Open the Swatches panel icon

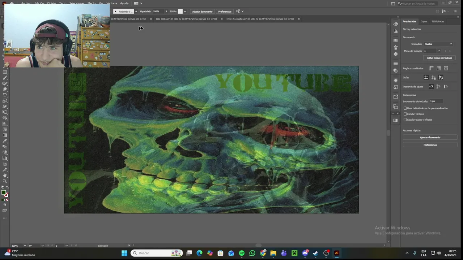pyautogui.click(x=395, y=41)
